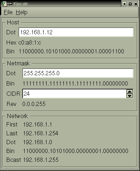140x171 pixels.
Task: Toggle the sticky pin icon in title bar
Action: click(10, 4)
